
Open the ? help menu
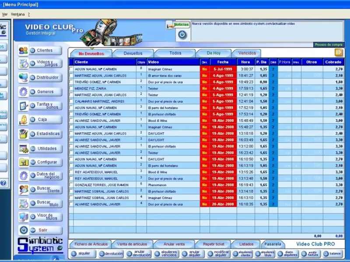click(29, 14)
